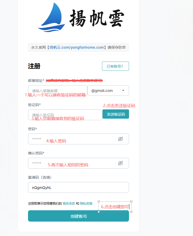Open the 扬帆云.com/yangfanhome.com official site link
The image size is (193, 236).
coord(77,47)
